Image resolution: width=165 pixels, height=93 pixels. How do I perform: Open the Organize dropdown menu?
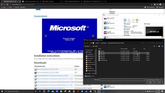click(87, 46)
